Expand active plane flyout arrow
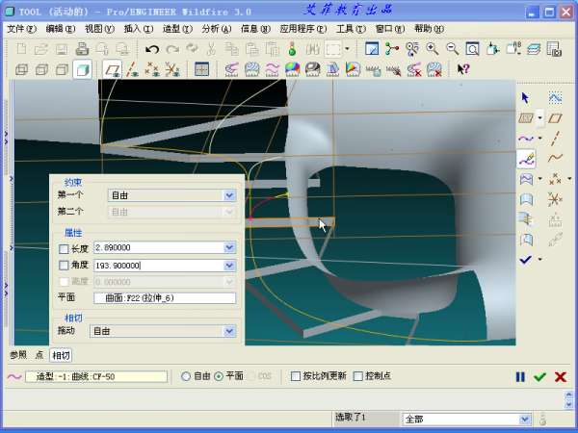 point(540,118)
